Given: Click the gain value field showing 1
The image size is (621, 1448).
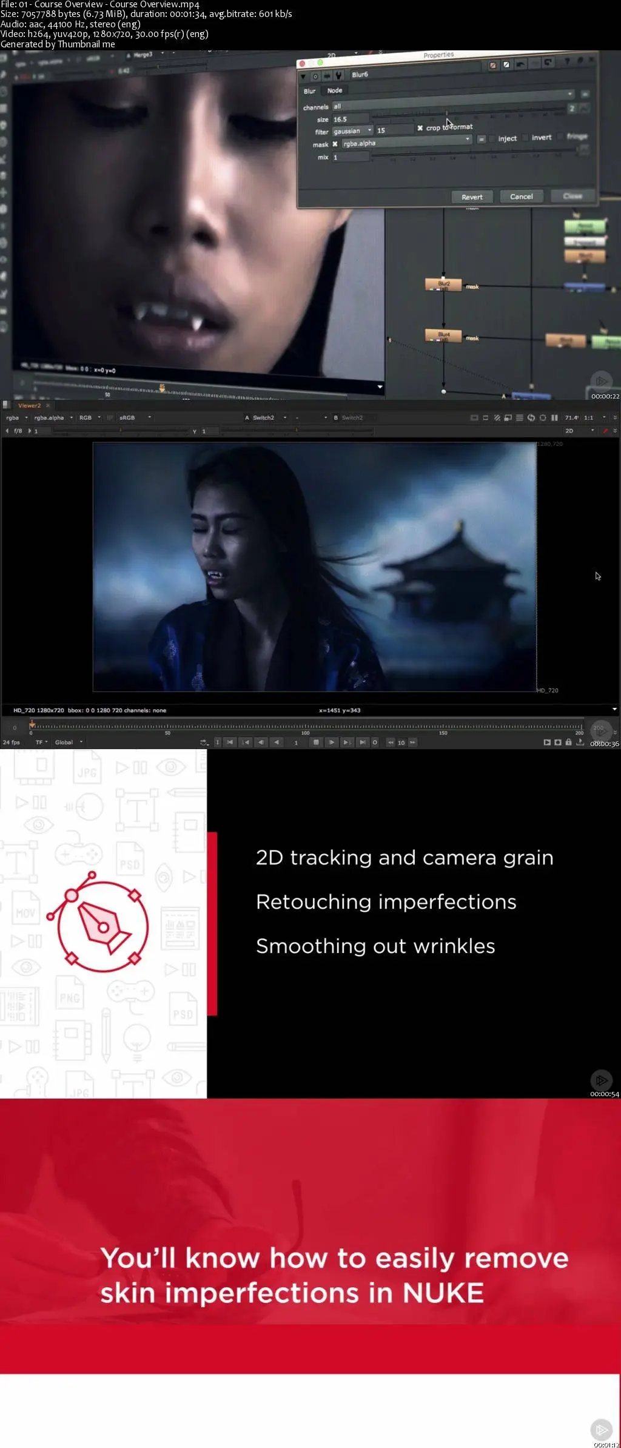Looking at the screenshot, I should [x=42, y=431].
